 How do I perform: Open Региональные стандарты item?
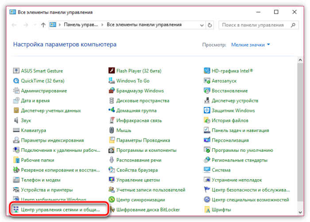pyautogui.click(x=240, y=160)
